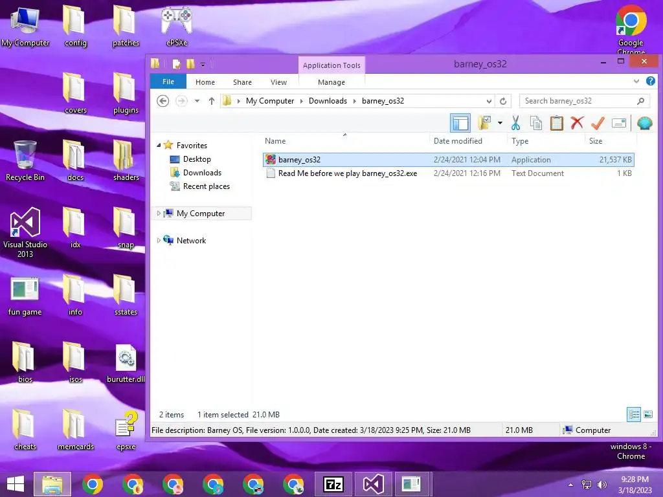Switch to Details view button in status bar
Screen dimensions: 663x497
tap(634, 415)
